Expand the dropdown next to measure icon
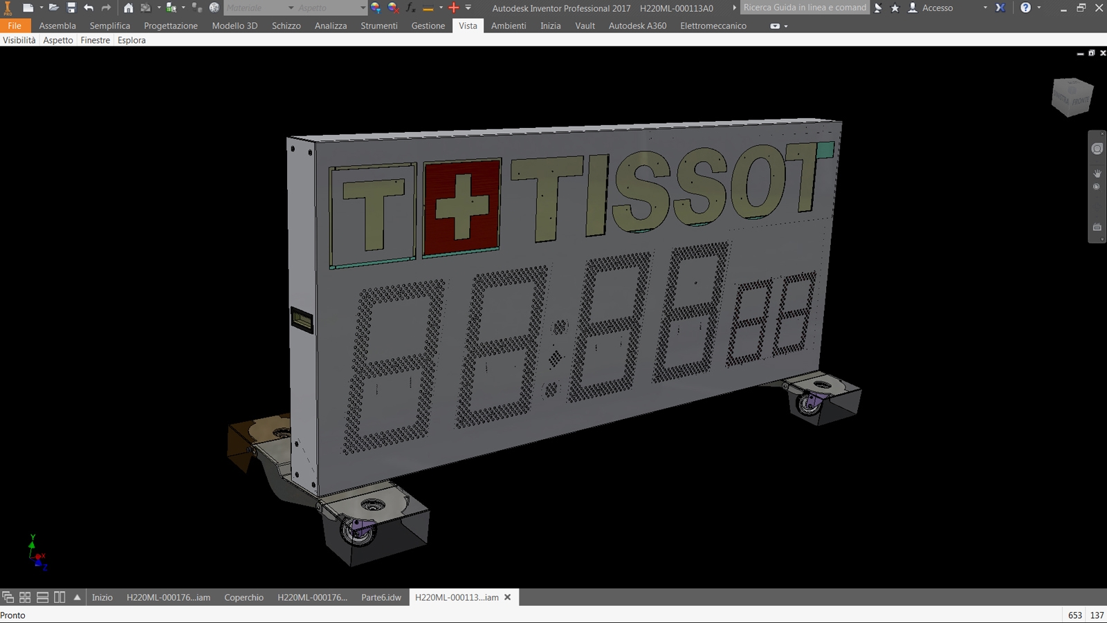The height and width of the screenshot is (623, 1107). (441, 8)
